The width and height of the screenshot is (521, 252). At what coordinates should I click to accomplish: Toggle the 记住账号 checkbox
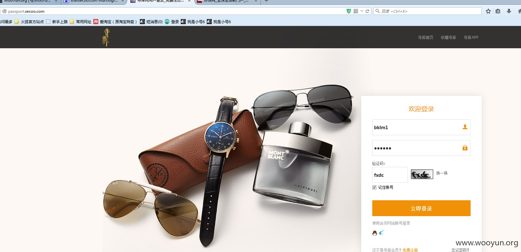[374, 187]
